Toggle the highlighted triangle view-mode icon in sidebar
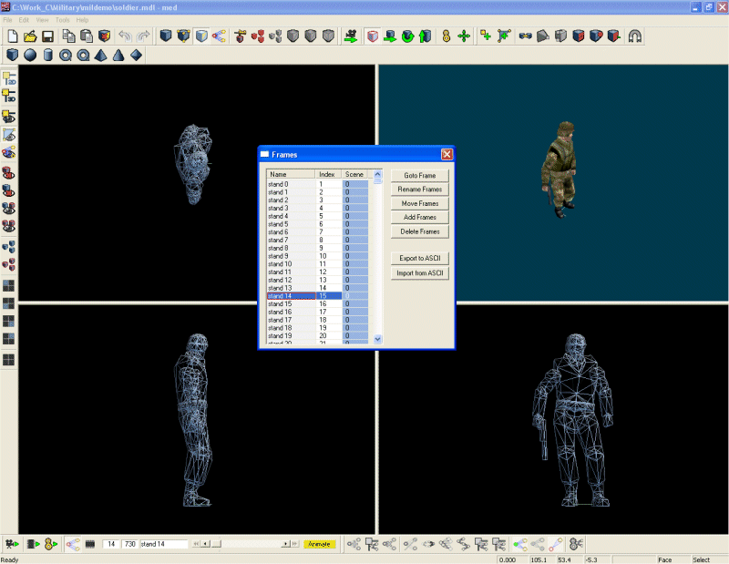This screenshot has width=729, height=564. 9,135
